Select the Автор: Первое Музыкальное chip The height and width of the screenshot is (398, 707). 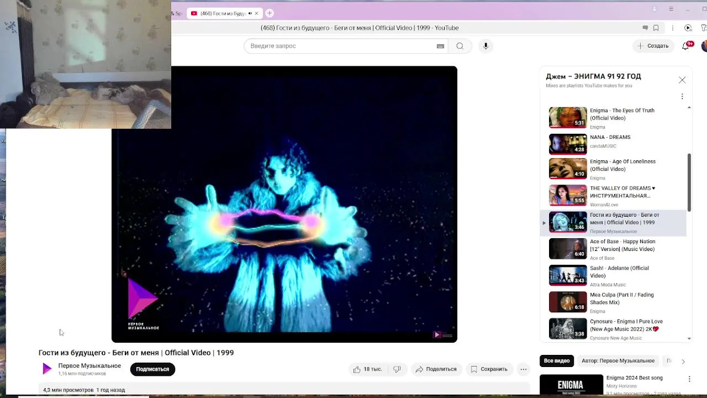(x=618, y=361)
